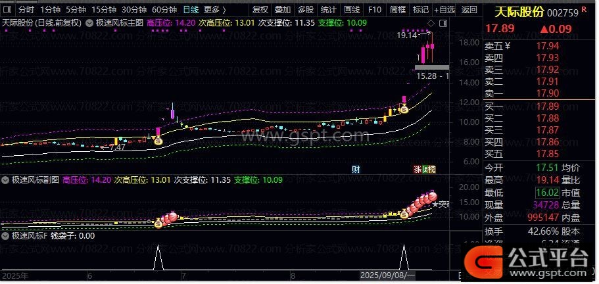The image size is (599, 284).
Task: Click the 涨 tag icon on chart
Action: point(418,169)
